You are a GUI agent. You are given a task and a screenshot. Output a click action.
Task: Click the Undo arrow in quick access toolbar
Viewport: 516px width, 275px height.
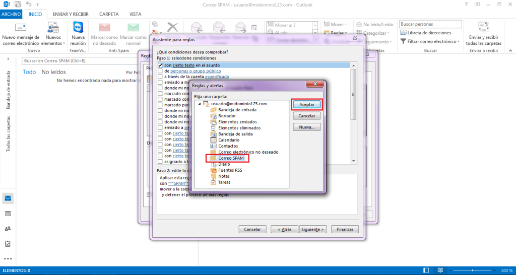tap(29, 5)
